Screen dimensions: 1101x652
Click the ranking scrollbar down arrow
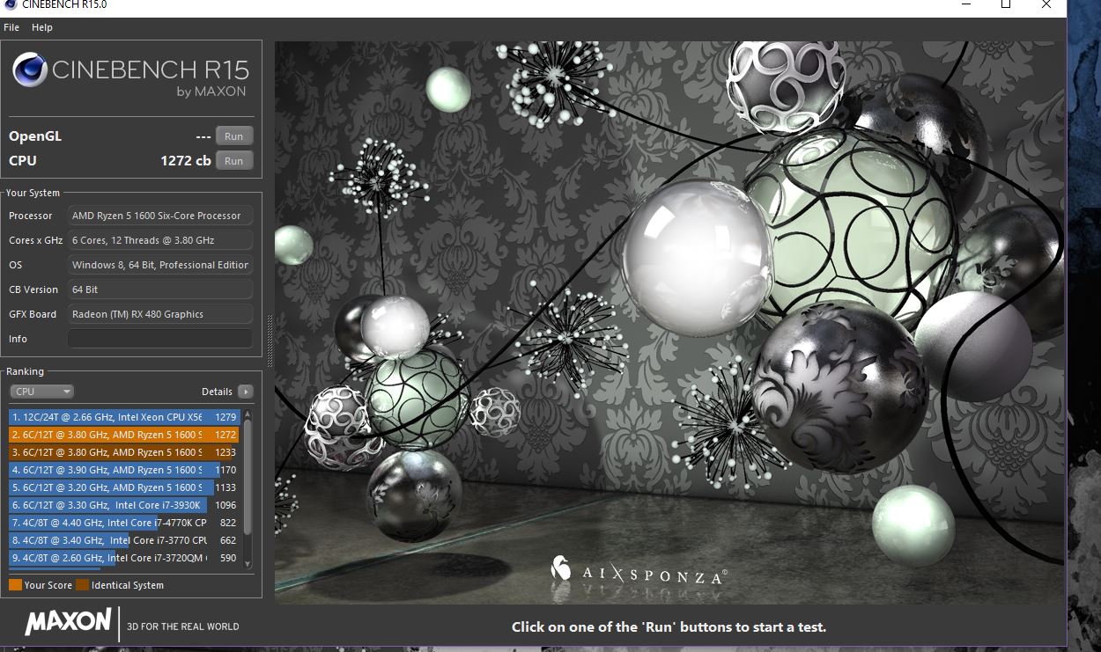click(x=248, y=565)
